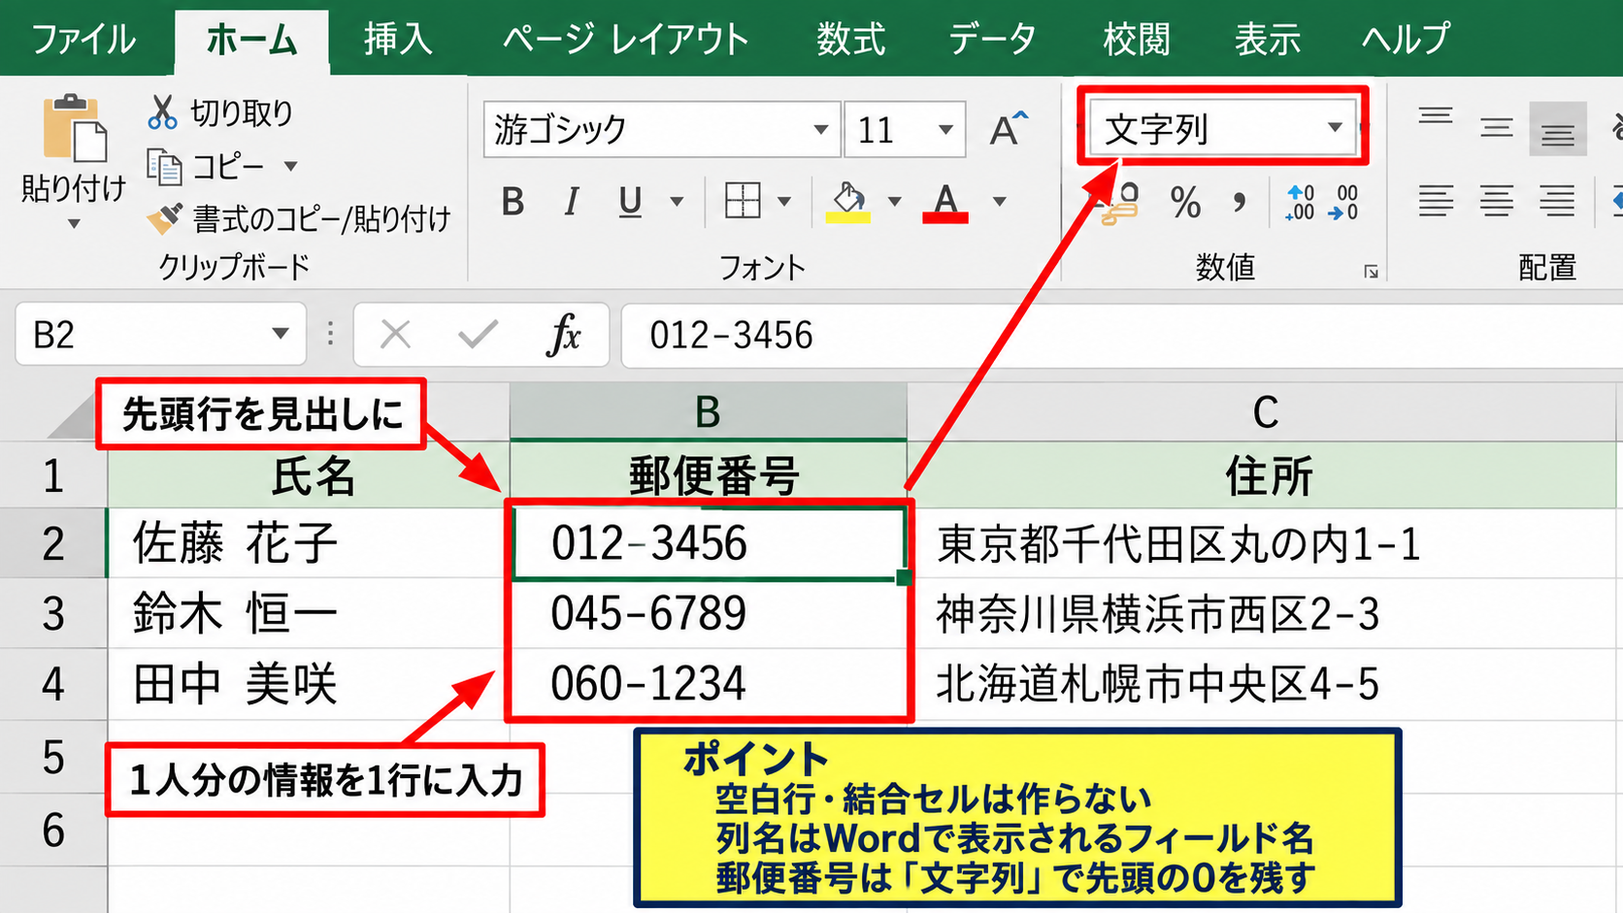Viewport: 1623px width, 913px height.
Task: Apply the yellow fill color bucket
Action: tap(847, 202)
